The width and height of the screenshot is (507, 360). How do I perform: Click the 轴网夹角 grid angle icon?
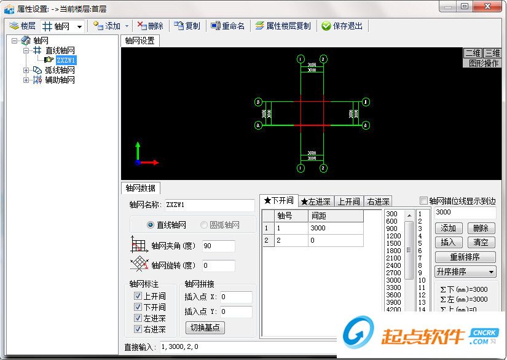[139, 245]
